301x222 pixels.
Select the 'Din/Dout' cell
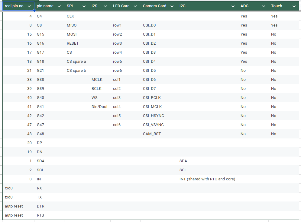click(x=100, y=107)
